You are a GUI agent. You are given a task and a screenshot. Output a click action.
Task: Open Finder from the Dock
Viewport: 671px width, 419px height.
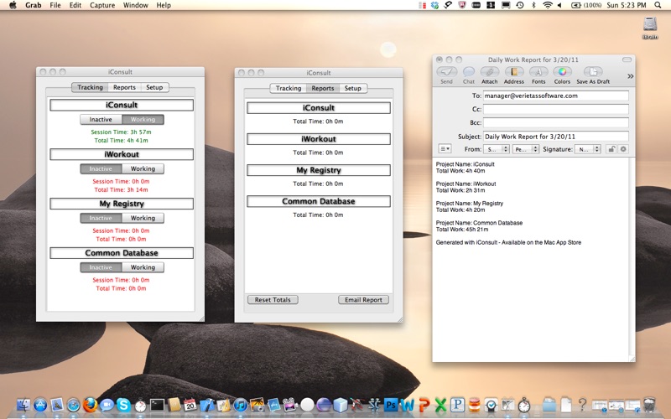click(23, 405)
